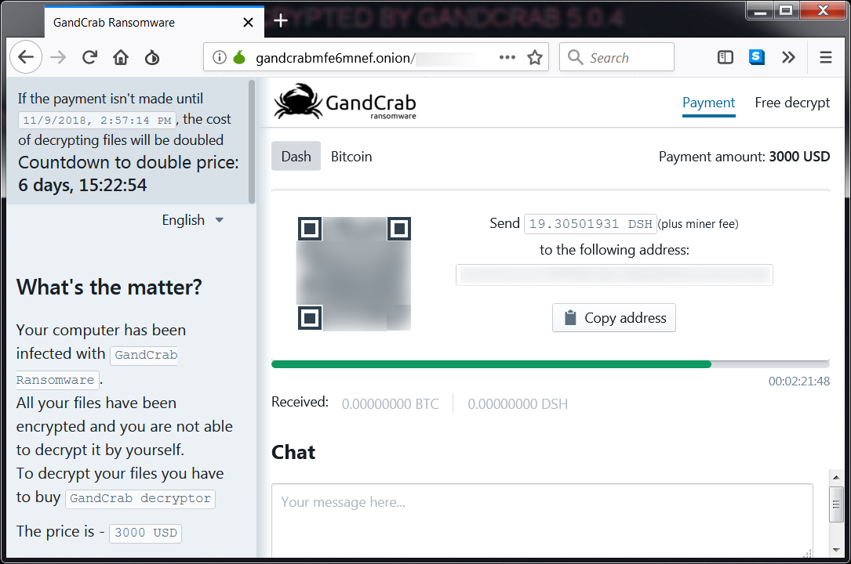Click the deadline date 11/9/2018, 2:57:14 PM
The width and height of the screenshot is (851, 564).
(97, 121)
